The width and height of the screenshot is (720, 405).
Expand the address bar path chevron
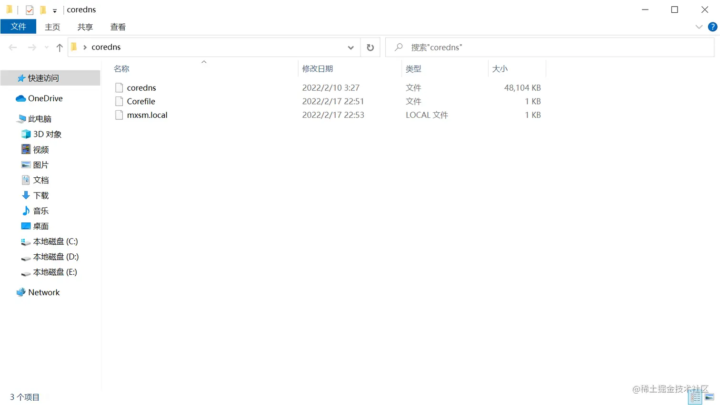85,47
